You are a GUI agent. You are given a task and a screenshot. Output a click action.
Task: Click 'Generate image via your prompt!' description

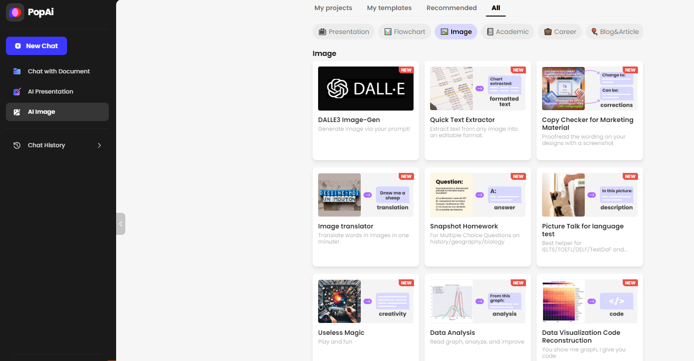[x=364, y=129]
